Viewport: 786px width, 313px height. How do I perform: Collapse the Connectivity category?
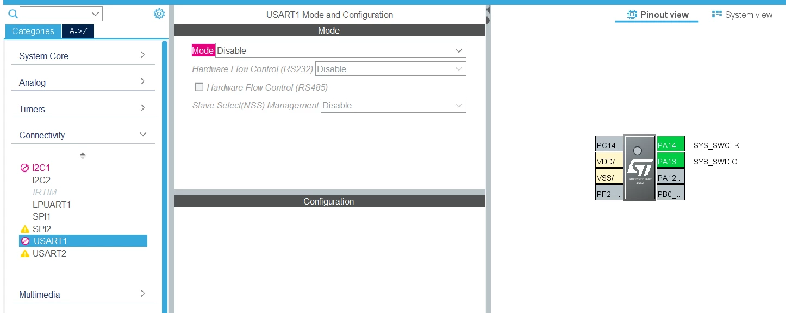pyautogui.click(x=83, y=135)
